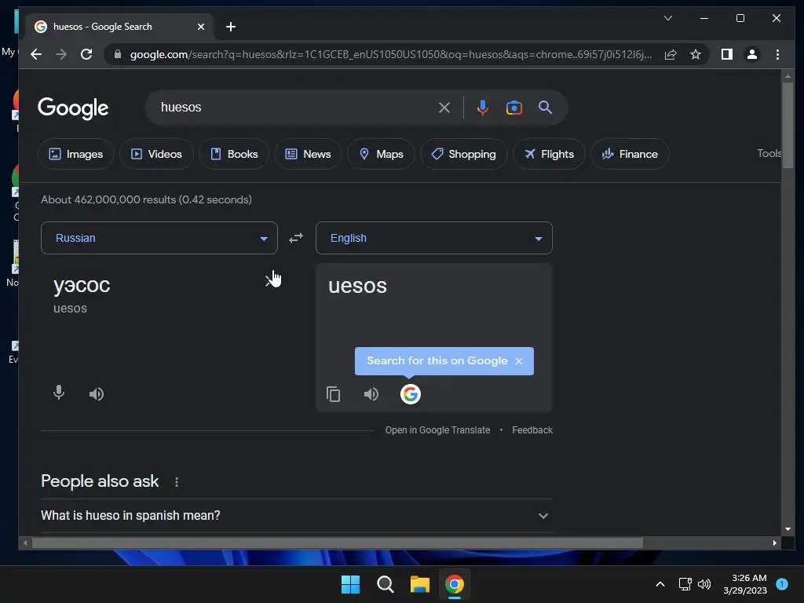Open Windows taskbar search
Image resolution: width=804 pixels, height=603 pixels.
(x=385, y=584)
